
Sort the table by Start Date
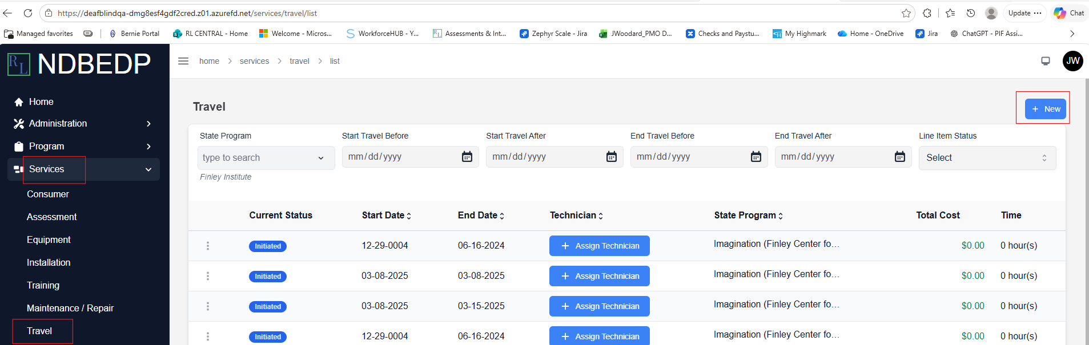(x=387, y=216)
